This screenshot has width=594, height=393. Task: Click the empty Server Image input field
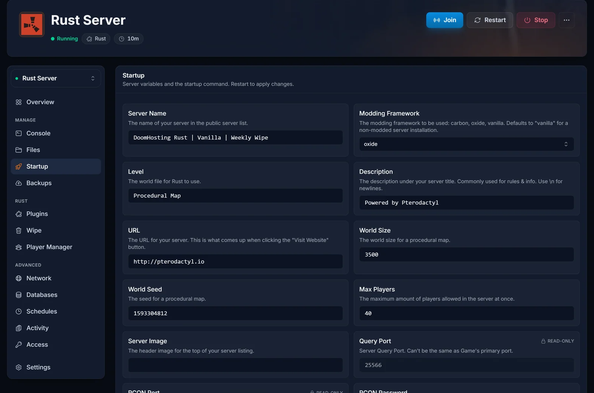[235, 365]
